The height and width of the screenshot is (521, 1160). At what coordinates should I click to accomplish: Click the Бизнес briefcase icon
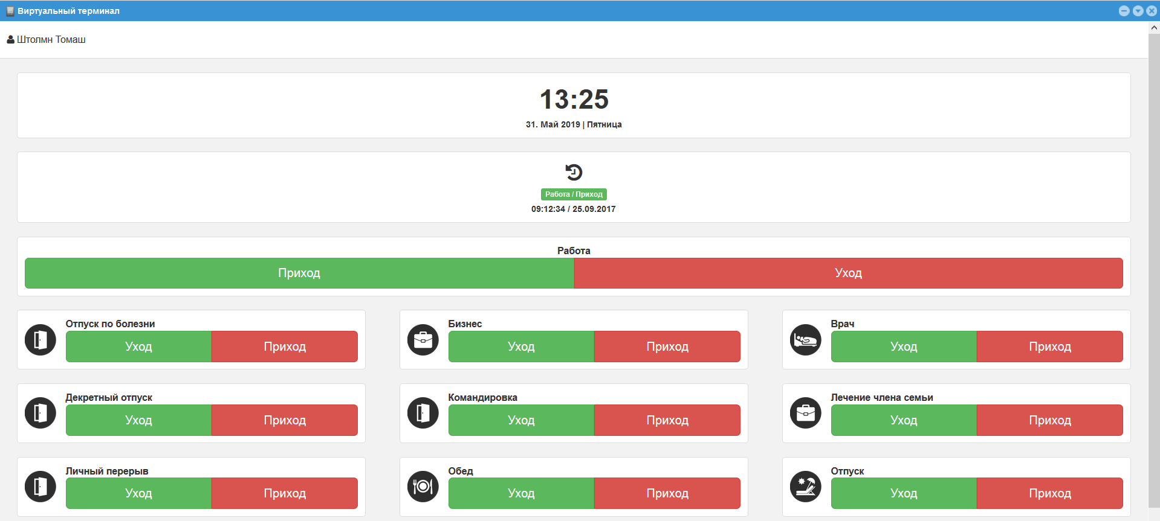(x=423, y=340)
